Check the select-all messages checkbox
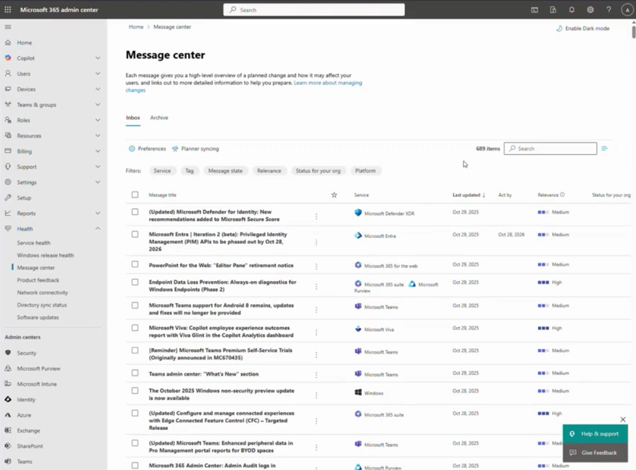 [135, 195]
